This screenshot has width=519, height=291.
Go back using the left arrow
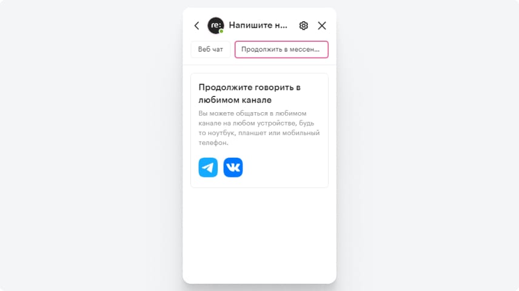coord(196,25)
